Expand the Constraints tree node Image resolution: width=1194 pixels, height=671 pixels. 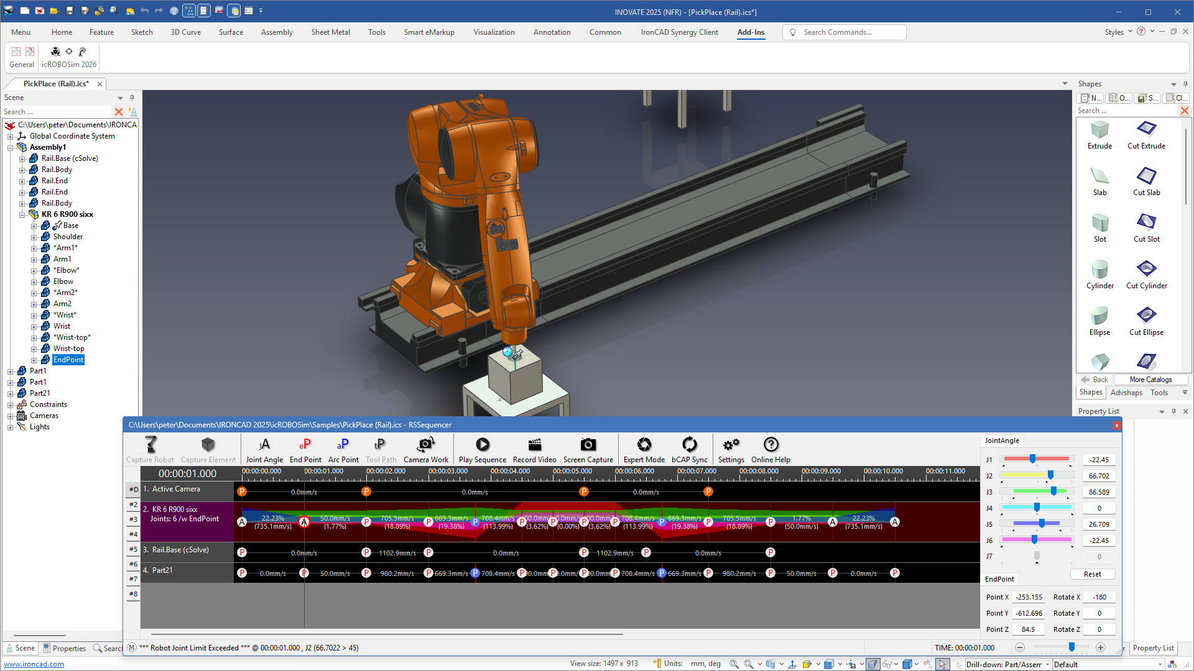(11, 405)
